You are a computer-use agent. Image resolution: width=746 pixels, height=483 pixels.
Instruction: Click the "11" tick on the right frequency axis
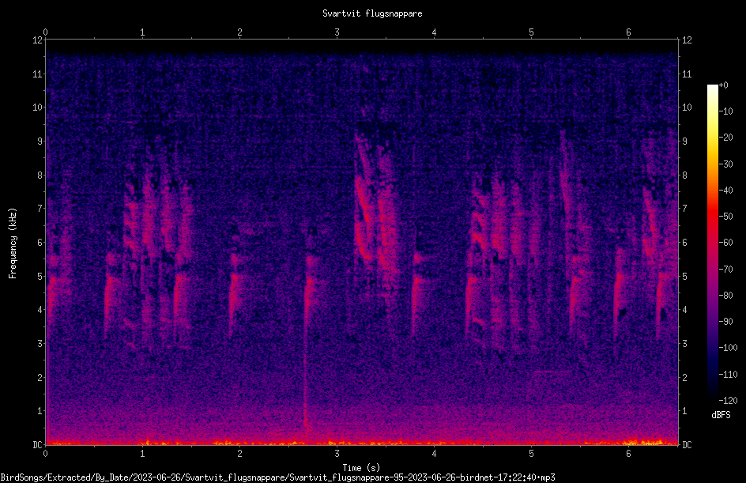coord(687,74)
